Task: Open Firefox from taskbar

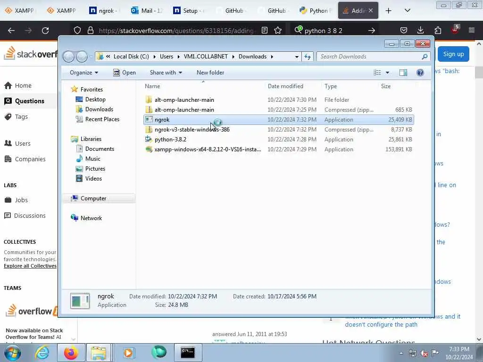Action: [71, 353]
